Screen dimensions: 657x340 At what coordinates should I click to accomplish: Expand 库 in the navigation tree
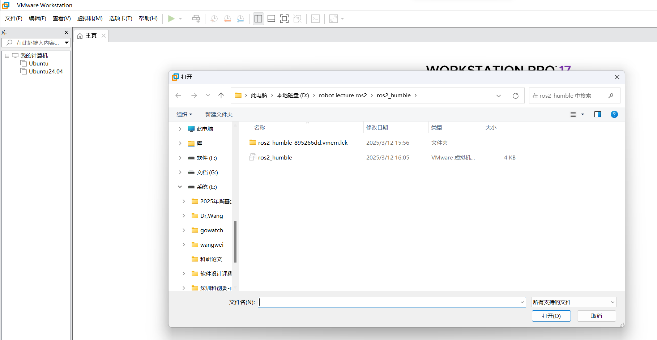[180, 144]
